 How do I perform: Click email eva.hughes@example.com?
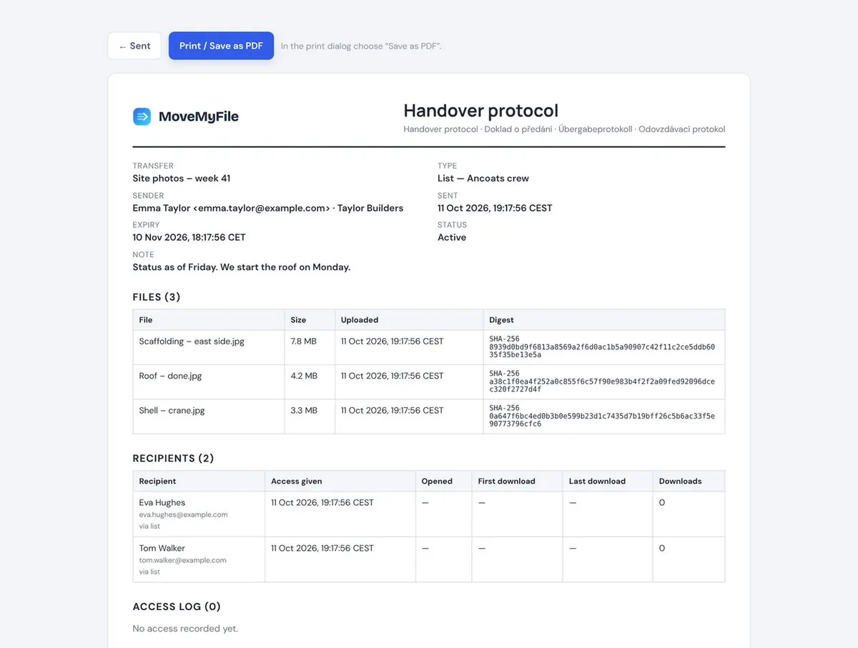(184, 514)
